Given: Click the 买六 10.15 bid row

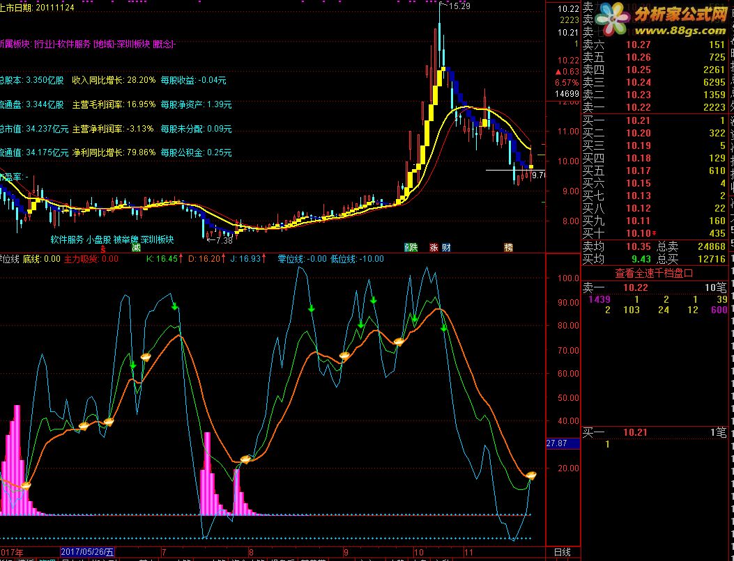Looking at the screenshot, I should coord(654,183).
